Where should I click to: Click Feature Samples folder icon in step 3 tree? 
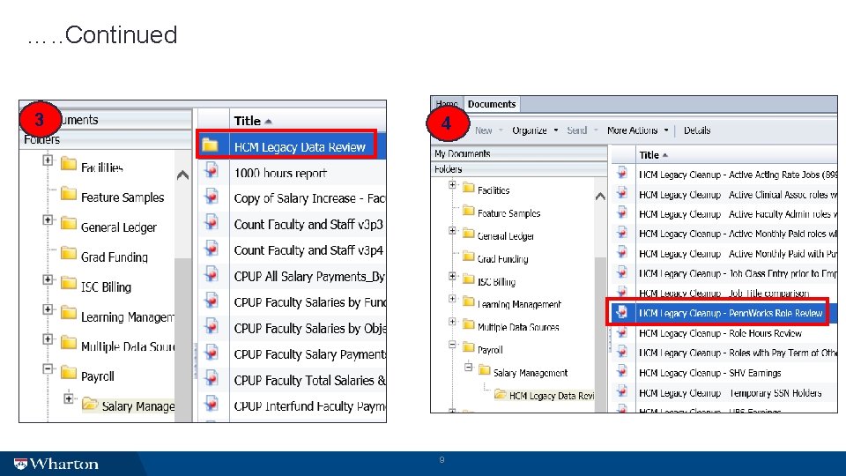coord(69,194)
